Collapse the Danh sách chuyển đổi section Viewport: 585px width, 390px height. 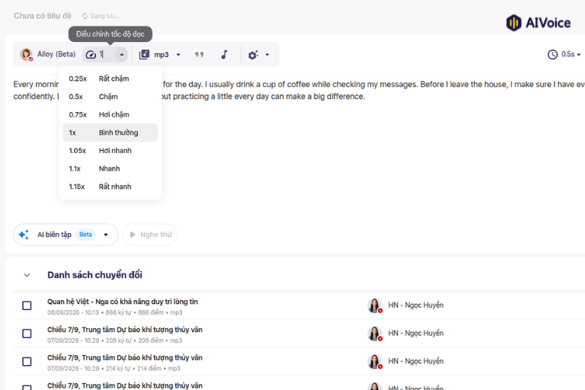27,276
